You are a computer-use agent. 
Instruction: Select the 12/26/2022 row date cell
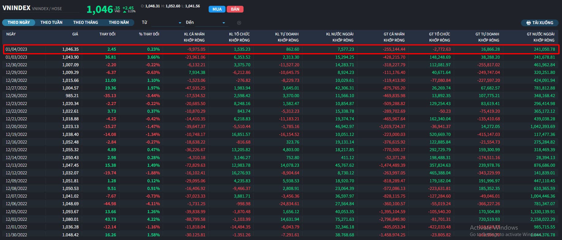(16, 96)
